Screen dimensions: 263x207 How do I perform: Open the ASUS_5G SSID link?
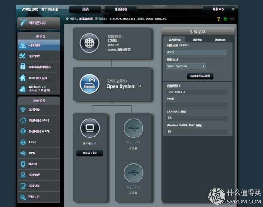click(160, 19)
